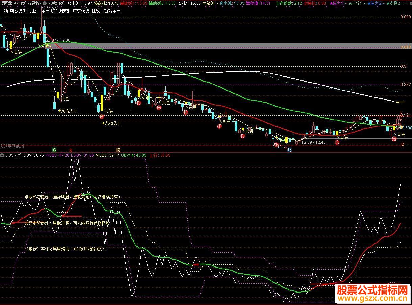Select the OBV波段 indicator name
The image size is (412, 305).
(14, 155)
